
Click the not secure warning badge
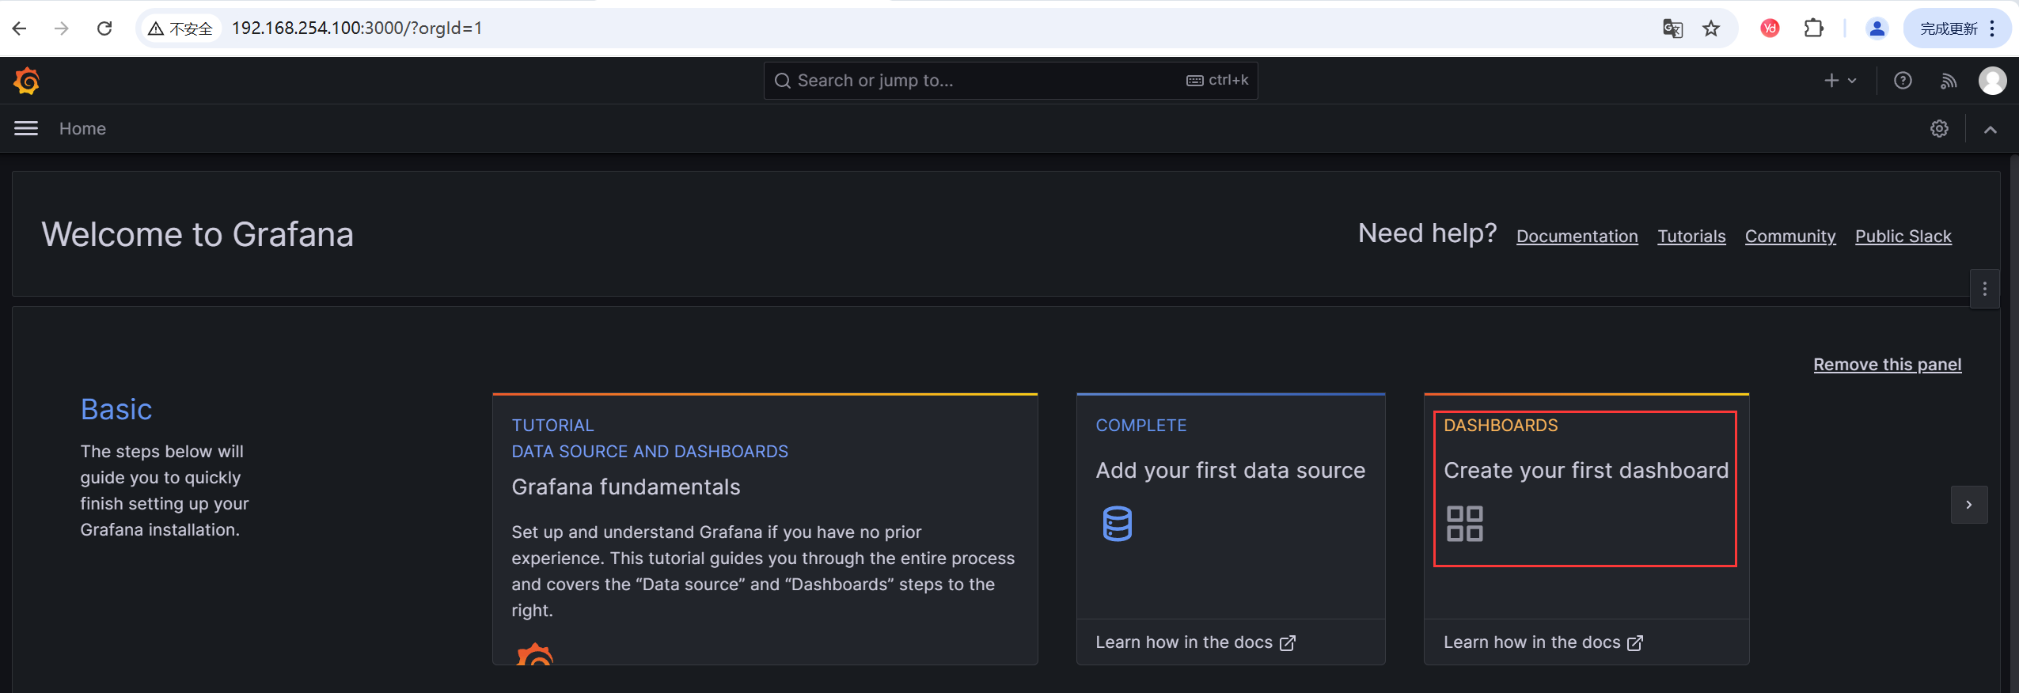(180, 28)
